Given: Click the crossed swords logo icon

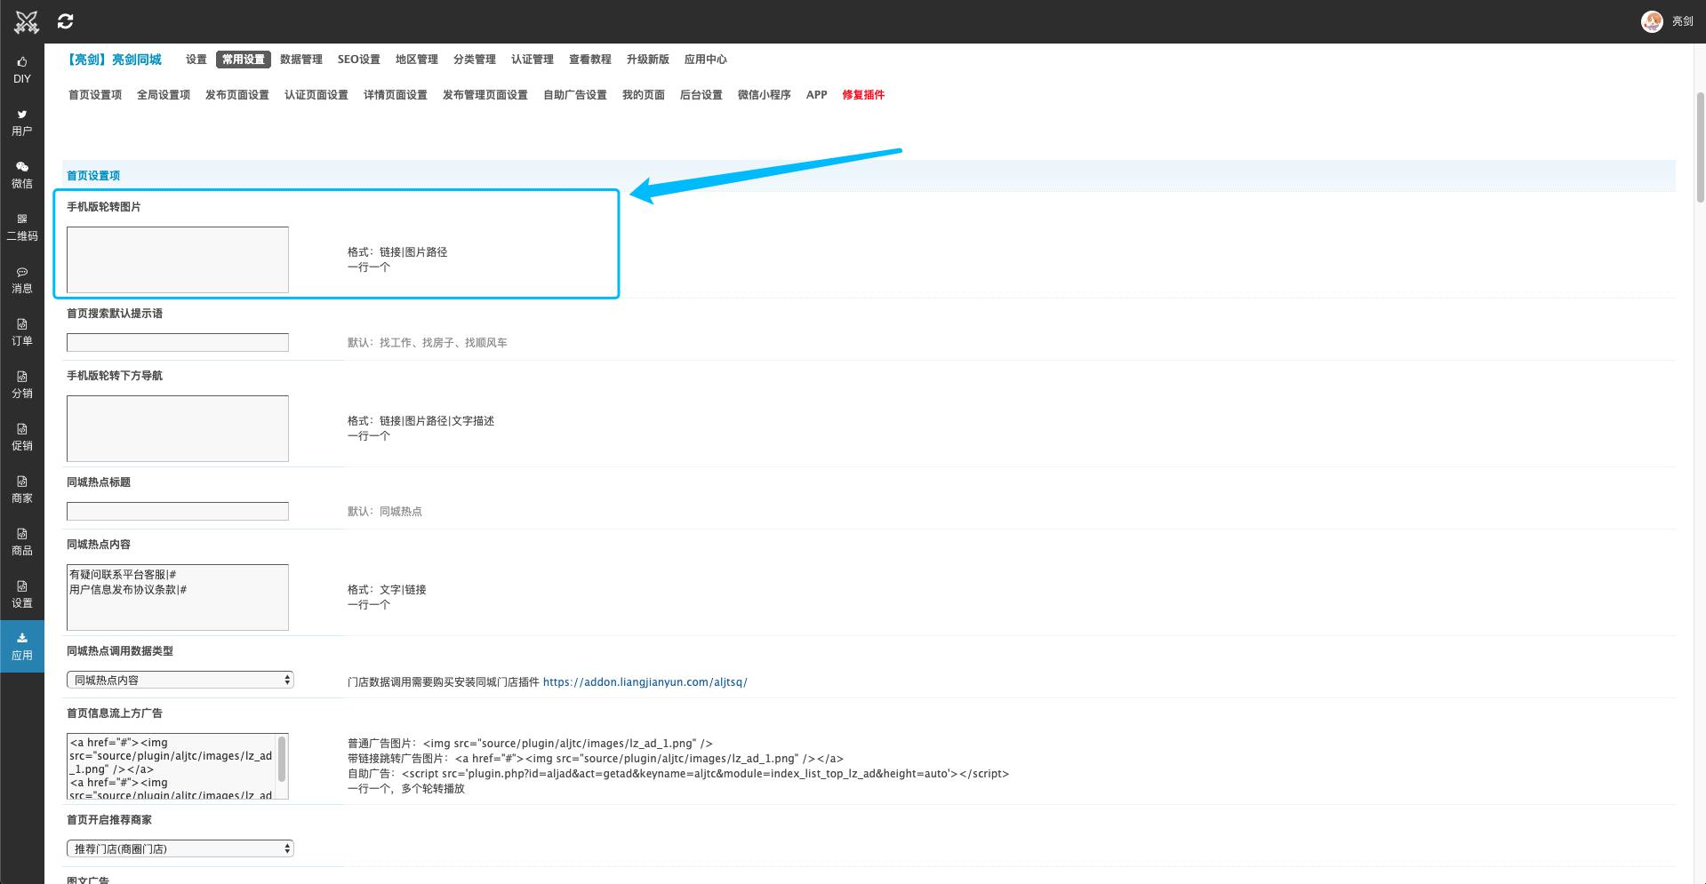Looking at the screenshot, I should point(27,21).
